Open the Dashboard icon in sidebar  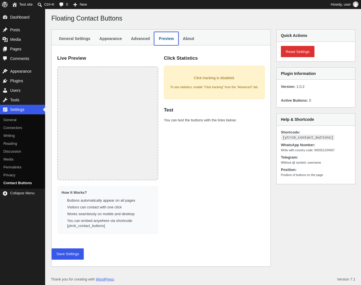5,17
